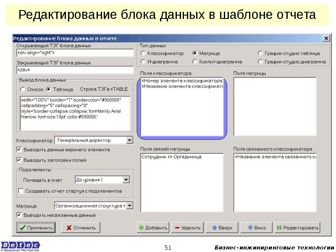This screenshot has height=252, width=336.
Task: Click the blue down arrow icon
Action: pos(250,228)
